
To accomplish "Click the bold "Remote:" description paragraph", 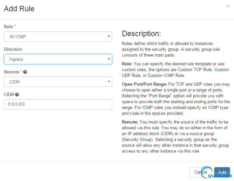I will pyautogui.click(x=175, y=136).
